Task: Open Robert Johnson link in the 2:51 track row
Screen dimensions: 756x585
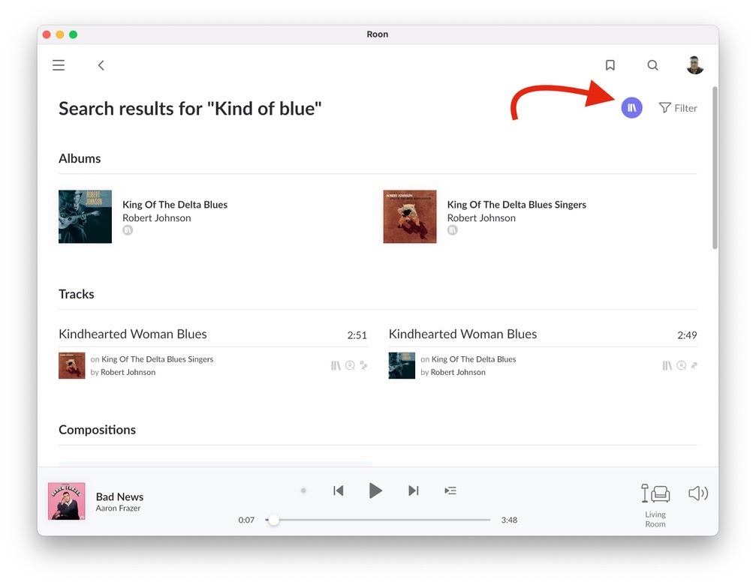Action: coord(128,372)
